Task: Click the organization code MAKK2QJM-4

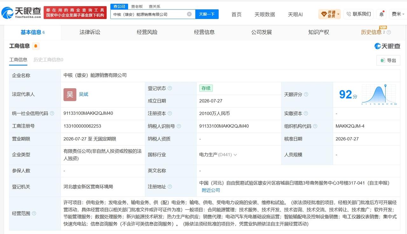Action: pyautogui.click(x=350, y=126)
